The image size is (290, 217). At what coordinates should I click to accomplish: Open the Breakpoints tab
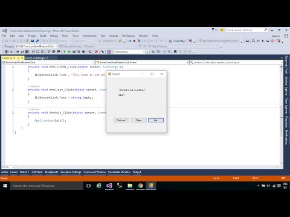[51, 172]
